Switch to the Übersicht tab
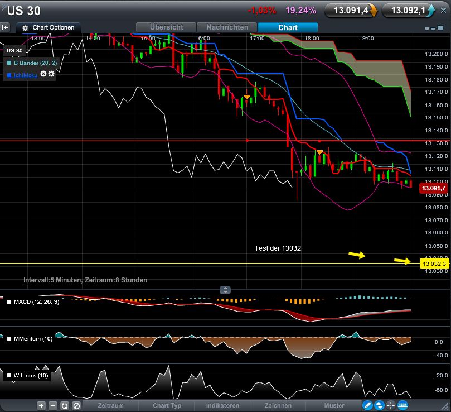This screenshot has height=412, width=451. (x=166, y=27)
